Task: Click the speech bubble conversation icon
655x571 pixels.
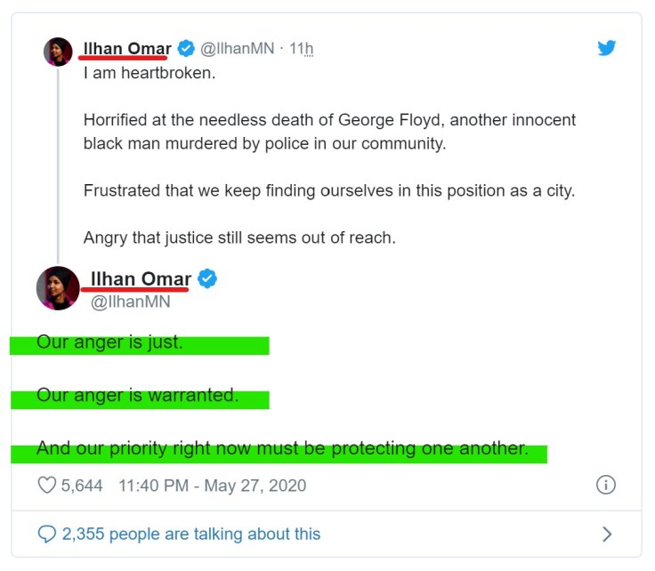Action: pyautogui.click(x=47, y=534)
